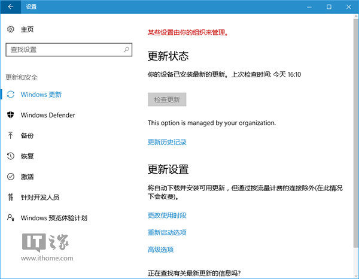Click the back arrow in title bar
This screenshot has width=359, height=279.
[x=11, y=7]
